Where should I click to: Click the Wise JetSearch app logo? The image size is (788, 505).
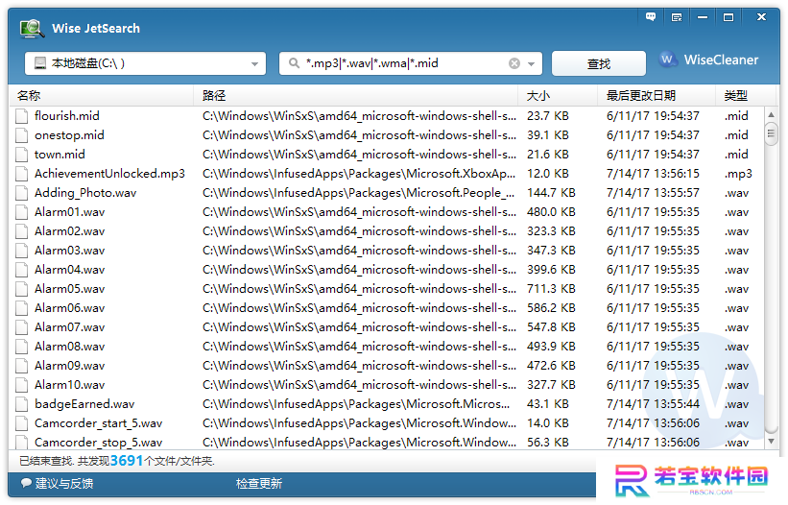click(x=32, y=29)
